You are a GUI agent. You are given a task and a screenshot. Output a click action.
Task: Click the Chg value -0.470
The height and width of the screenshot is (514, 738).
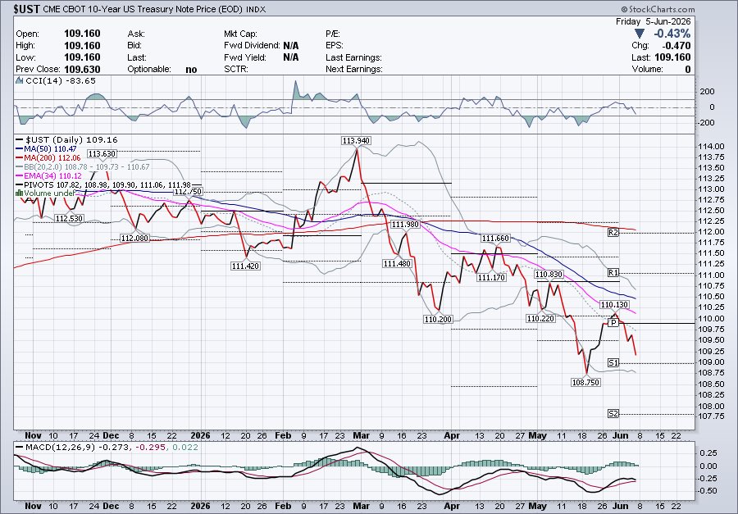[676, 46]
